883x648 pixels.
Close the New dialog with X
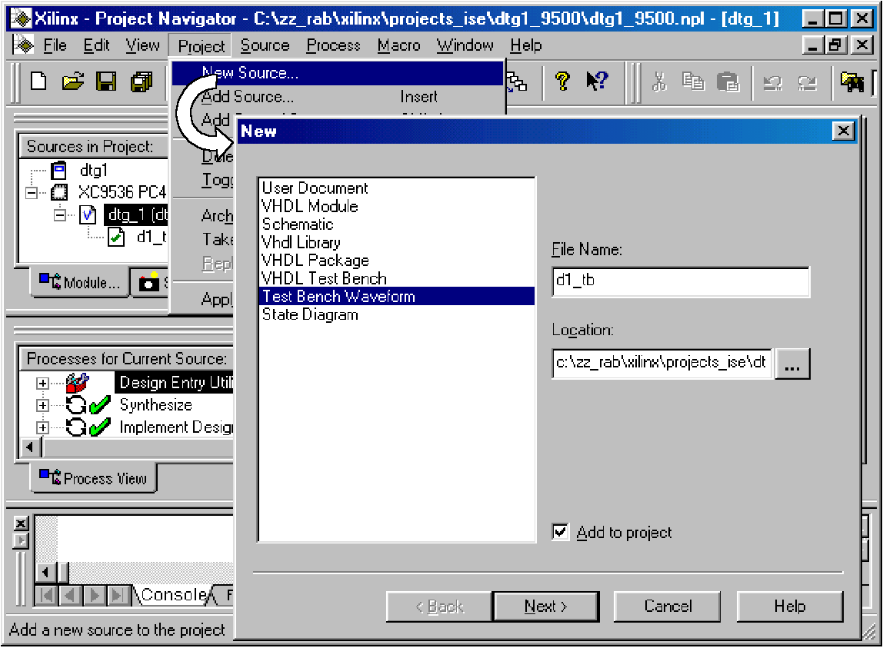point(843,131)
